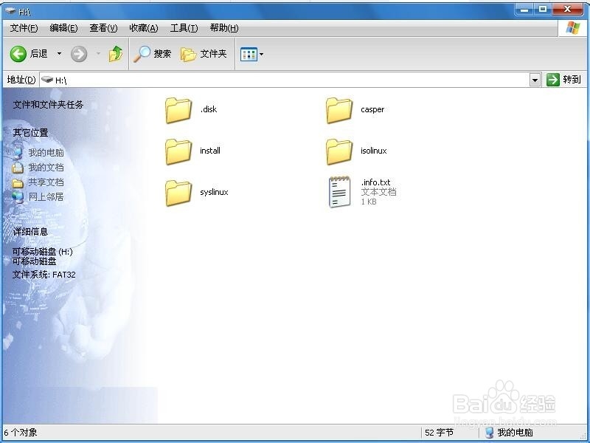Open the 收藏(A) menu

pyautogui.click(x=144, y=28)
